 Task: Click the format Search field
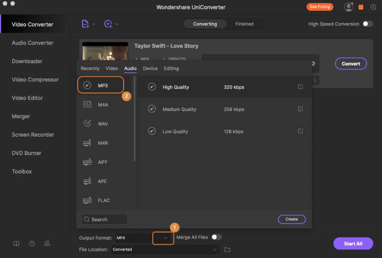click(105, 219)
